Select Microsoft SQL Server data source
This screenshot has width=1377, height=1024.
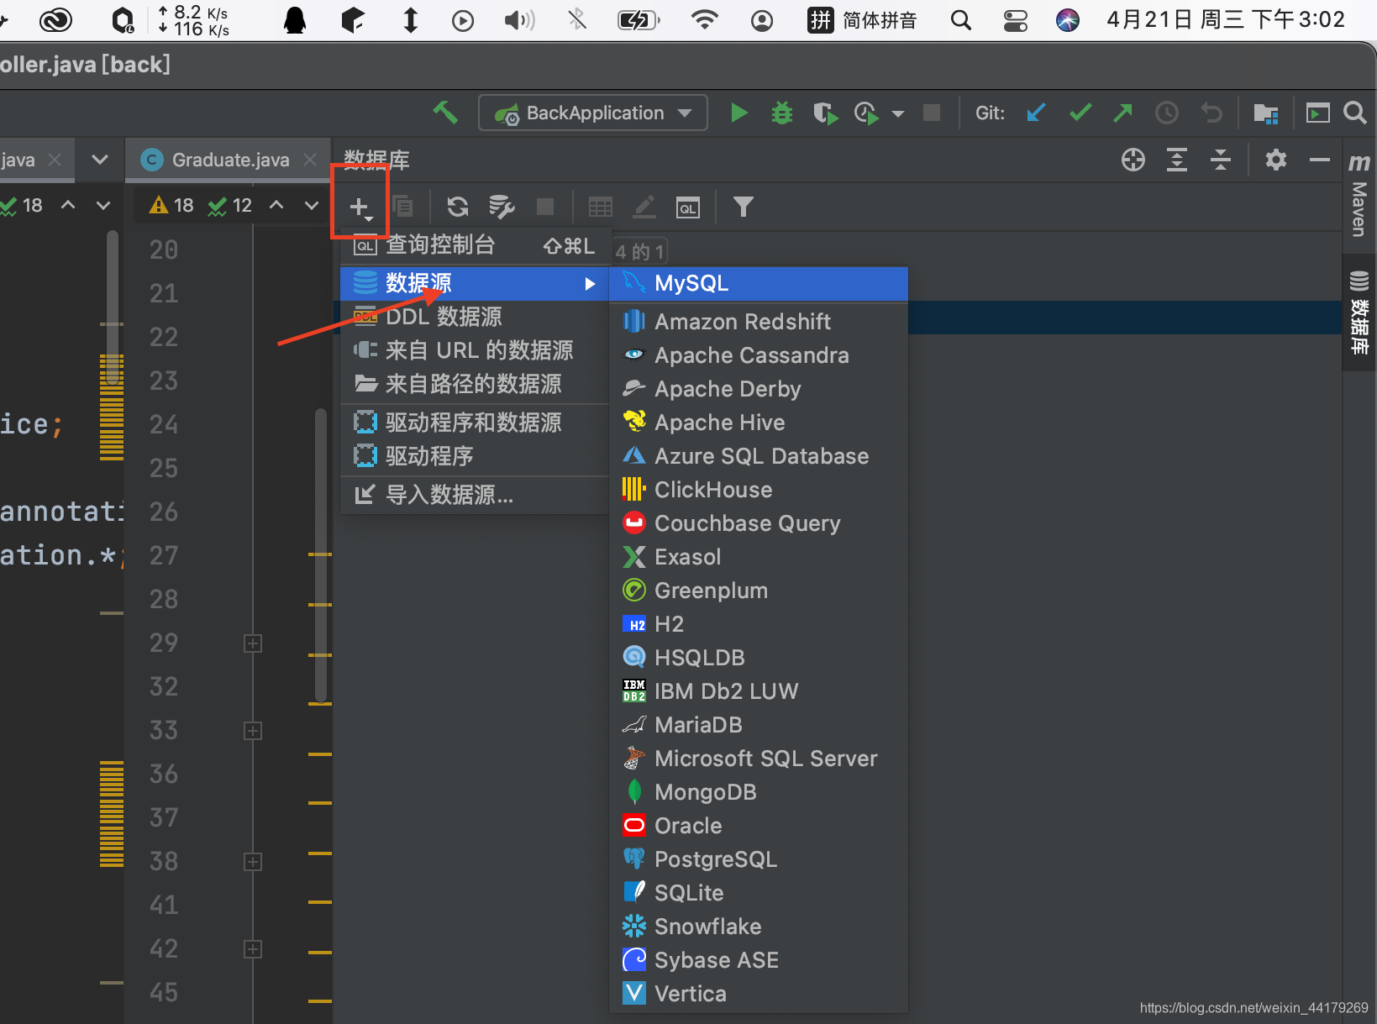tap(759, 759)
